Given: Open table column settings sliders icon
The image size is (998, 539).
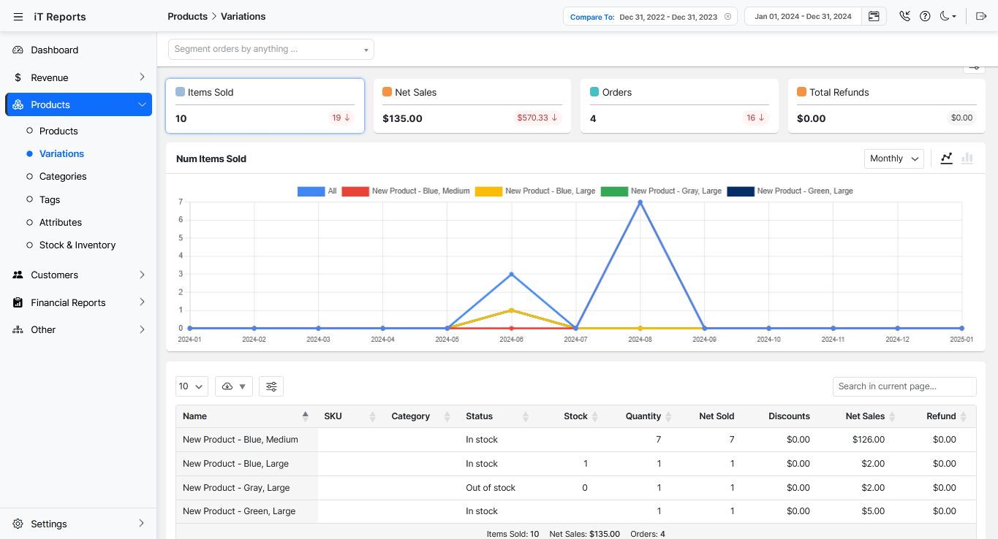Looking at the screenshot, I should tap(271, 386).
